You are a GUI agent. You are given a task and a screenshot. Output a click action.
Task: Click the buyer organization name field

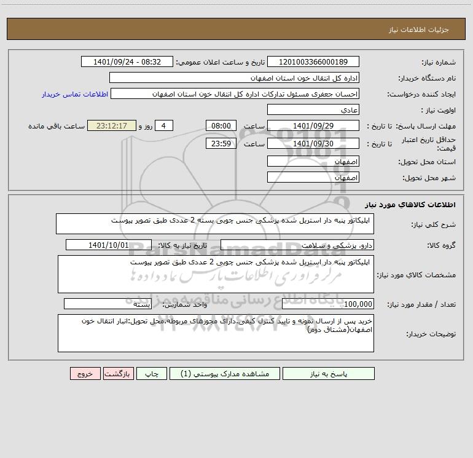click(234, 77)
